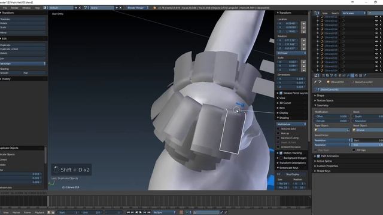Click the Mirror button

[x=23, y=33]
